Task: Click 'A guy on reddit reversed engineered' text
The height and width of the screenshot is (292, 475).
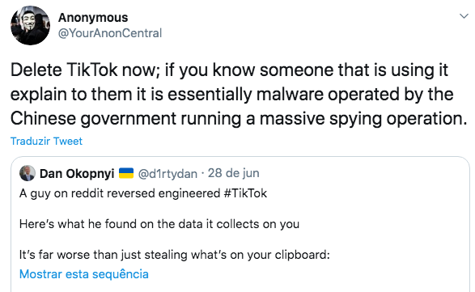Action: pos(120,193)
